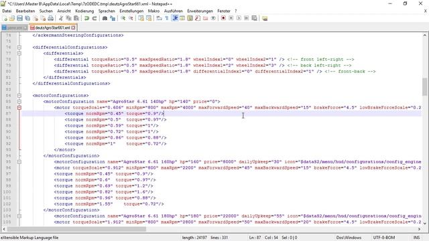Click the Redo toolbar icon
The height and width of the screenshot is (241, 429).
coord(94,18)
